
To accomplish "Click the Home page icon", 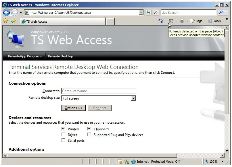I will tap(161, 21).
